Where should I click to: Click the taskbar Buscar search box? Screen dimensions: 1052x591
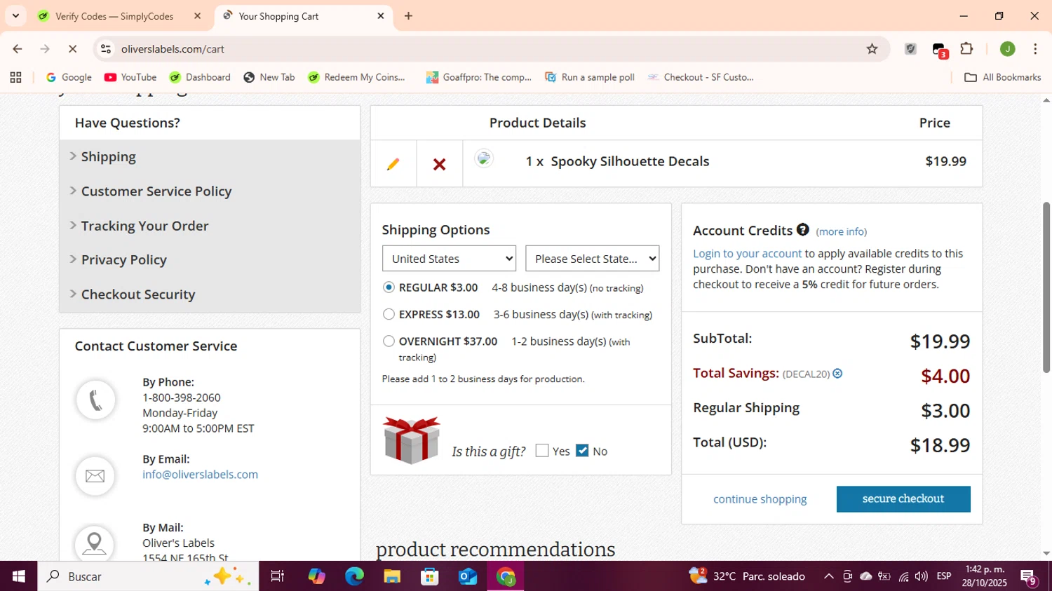148,576
